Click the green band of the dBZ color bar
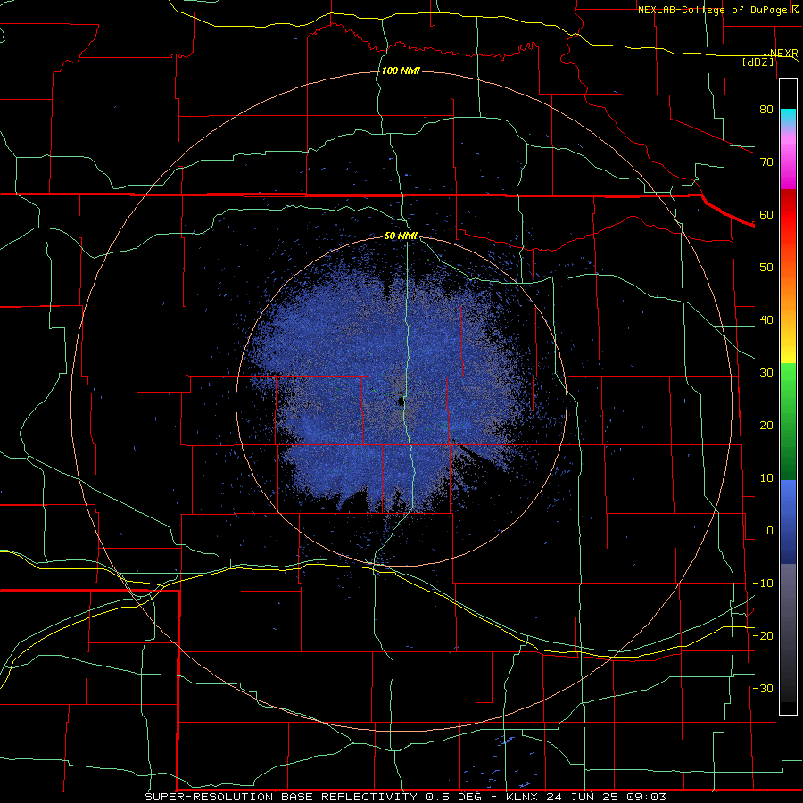The height and width of the screenshot is (803, 803). [x=788, y=421]
